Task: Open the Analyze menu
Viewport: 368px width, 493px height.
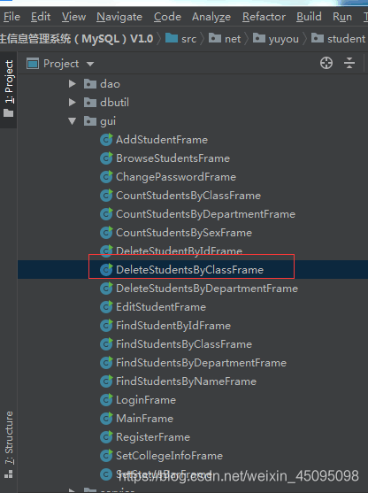Action: [x=211, y=17]
